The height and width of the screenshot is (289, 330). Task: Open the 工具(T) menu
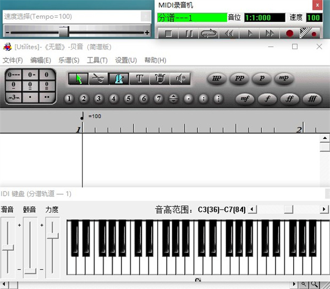click(x=97, y=60)
